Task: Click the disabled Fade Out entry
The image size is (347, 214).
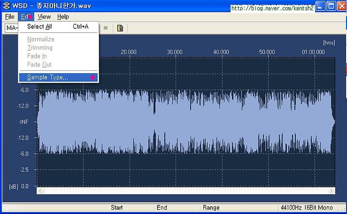Action: (58, 65)
